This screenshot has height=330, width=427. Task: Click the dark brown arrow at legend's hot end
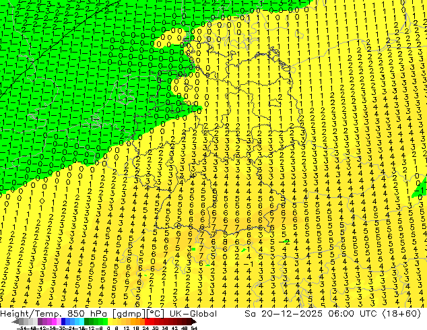(193, 322)
